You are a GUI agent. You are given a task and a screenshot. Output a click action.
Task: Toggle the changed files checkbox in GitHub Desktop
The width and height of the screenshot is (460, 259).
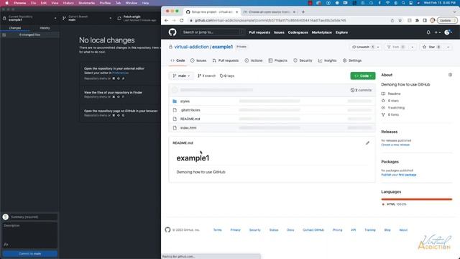pos(4,35)
